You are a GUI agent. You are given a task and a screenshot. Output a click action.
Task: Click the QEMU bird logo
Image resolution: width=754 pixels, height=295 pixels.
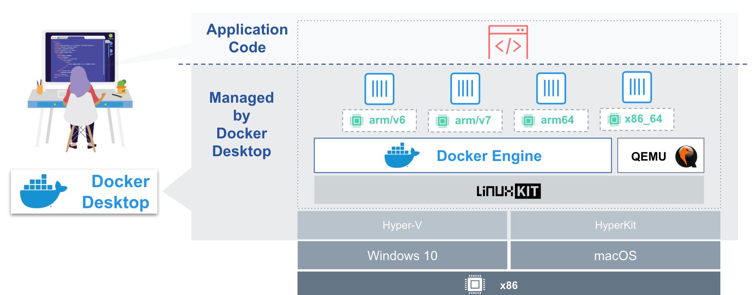pyautogui.click(x=686, y=156)
